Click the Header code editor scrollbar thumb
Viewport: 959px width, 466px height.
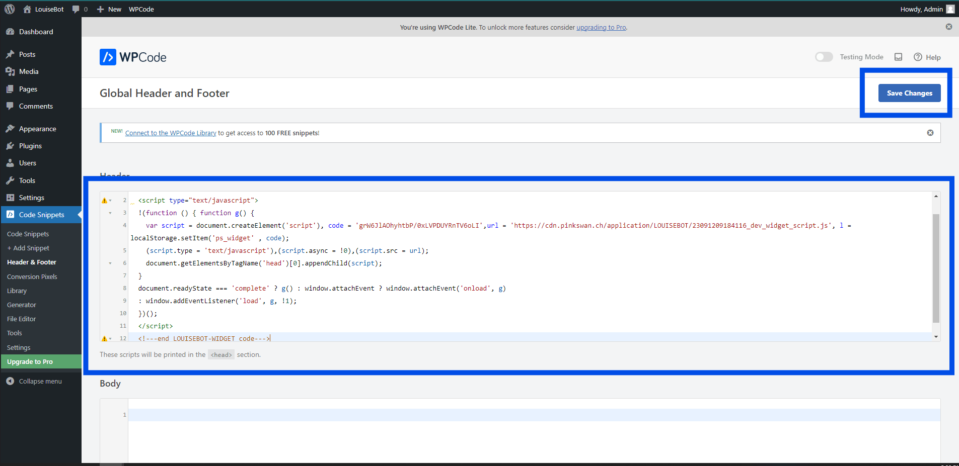pyautogui.click(x=936, y=268)
